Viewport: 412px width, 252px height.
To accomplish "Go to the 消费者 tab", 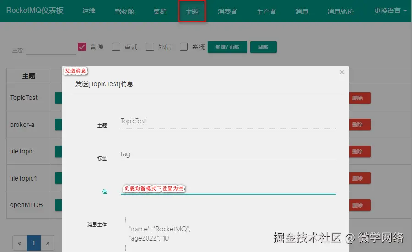I will (x=227, y=11).
